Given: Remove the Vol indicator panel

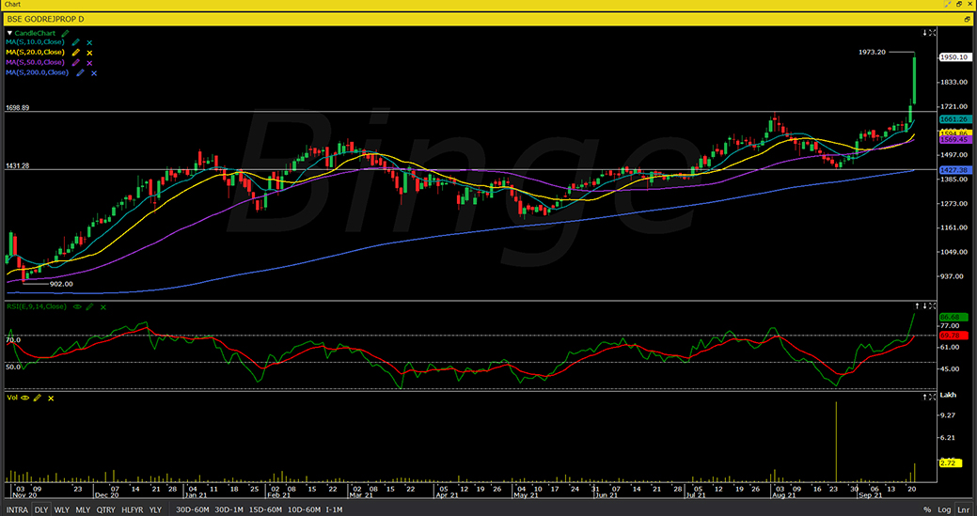Looking at the screenshot, I should (x=51, y=398).
